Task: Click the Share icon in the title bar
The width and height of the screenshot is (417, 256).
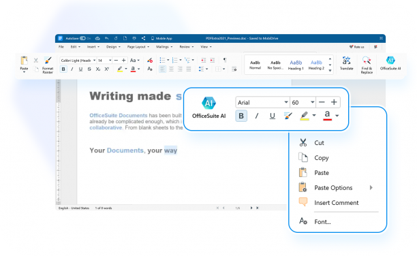Action: pos(143,38)
